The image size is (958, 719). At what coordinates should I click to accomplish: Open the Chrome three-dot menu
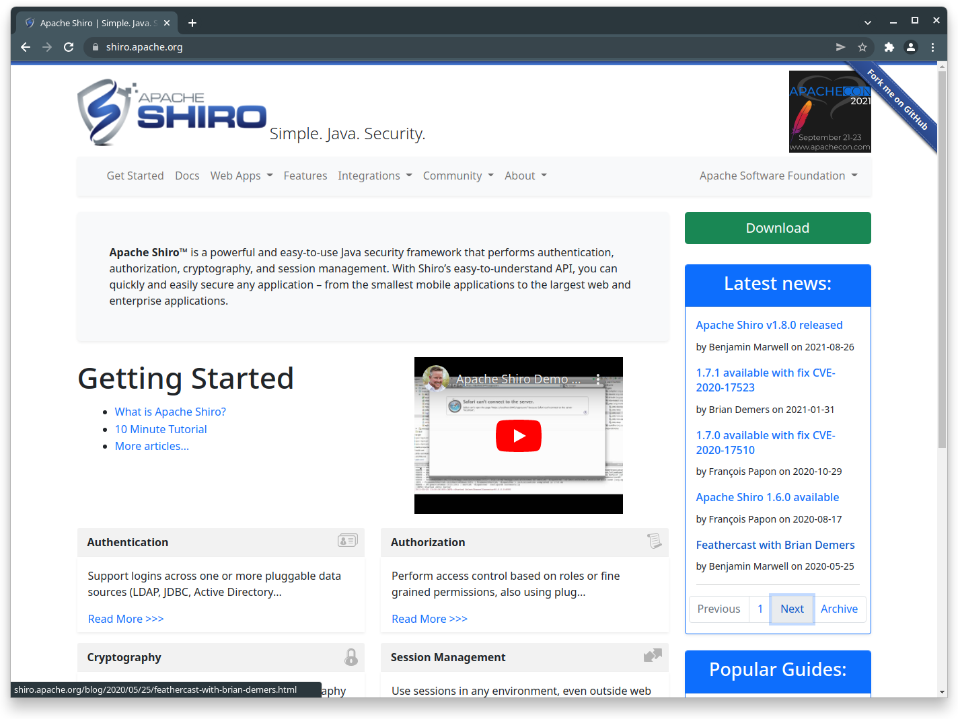(932, 47)
